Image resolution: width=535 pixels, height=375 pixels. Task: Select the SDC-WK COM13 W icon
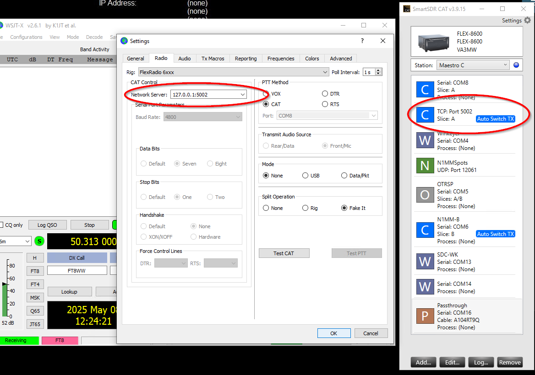click(425, 262)
